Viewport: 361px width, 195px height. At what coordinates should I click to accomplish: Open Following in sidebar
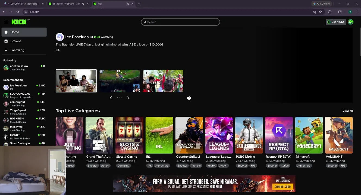[24, 50]
